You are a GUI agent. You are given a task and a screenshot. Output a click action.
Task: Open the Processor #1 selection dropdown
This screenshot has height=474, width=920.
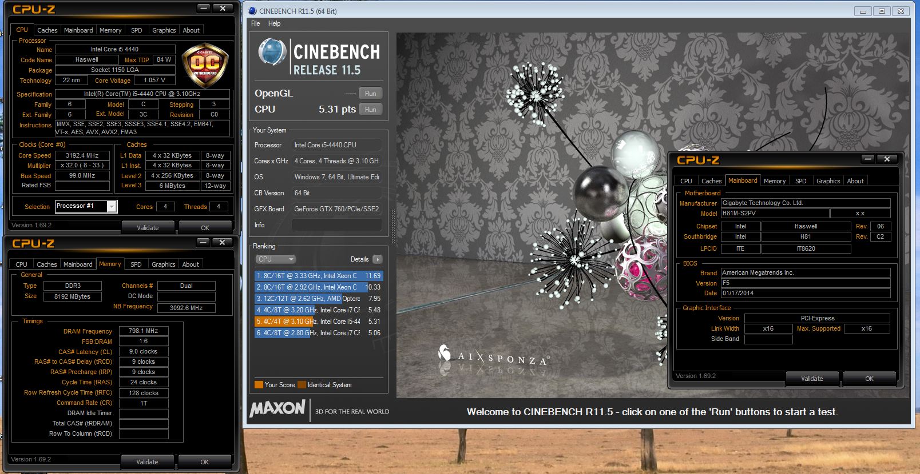pyautogui.click(x=112, y=207)
